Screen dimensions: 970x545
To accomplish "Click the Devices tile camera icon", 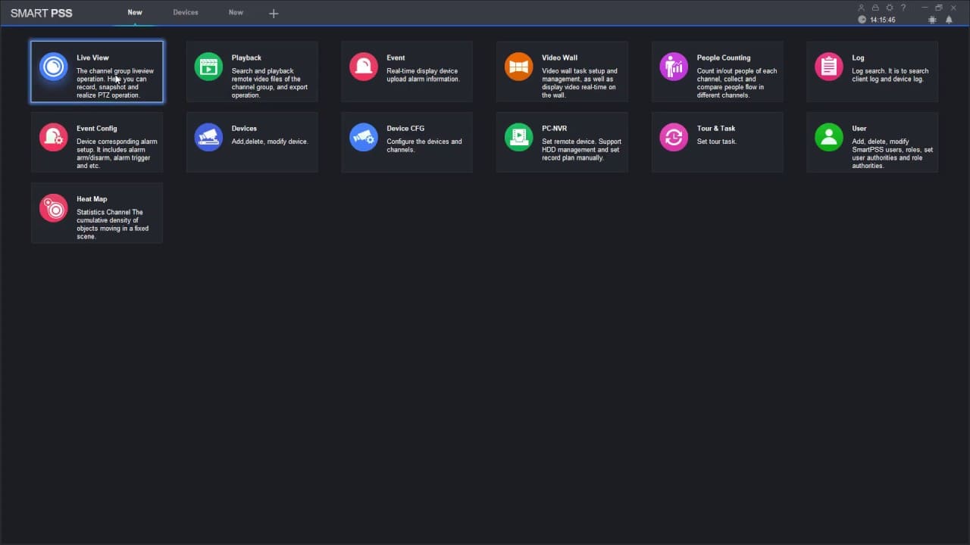I will (208, 137).
